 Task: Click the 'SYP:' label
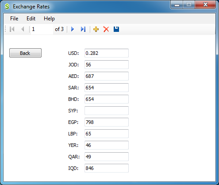[x=73, y=111]
